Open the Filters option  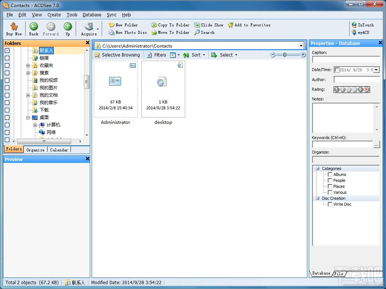[156, 55]
